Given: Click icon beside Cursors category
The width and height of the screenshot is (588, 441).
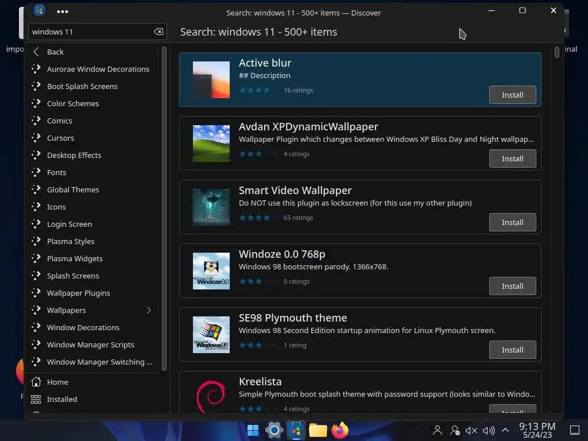Looking at the screenshot, I should tap(36, 138).
